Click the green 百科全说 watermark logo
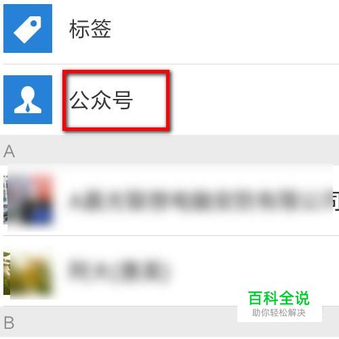Viewport: 339px width, 339px height. 279,298
